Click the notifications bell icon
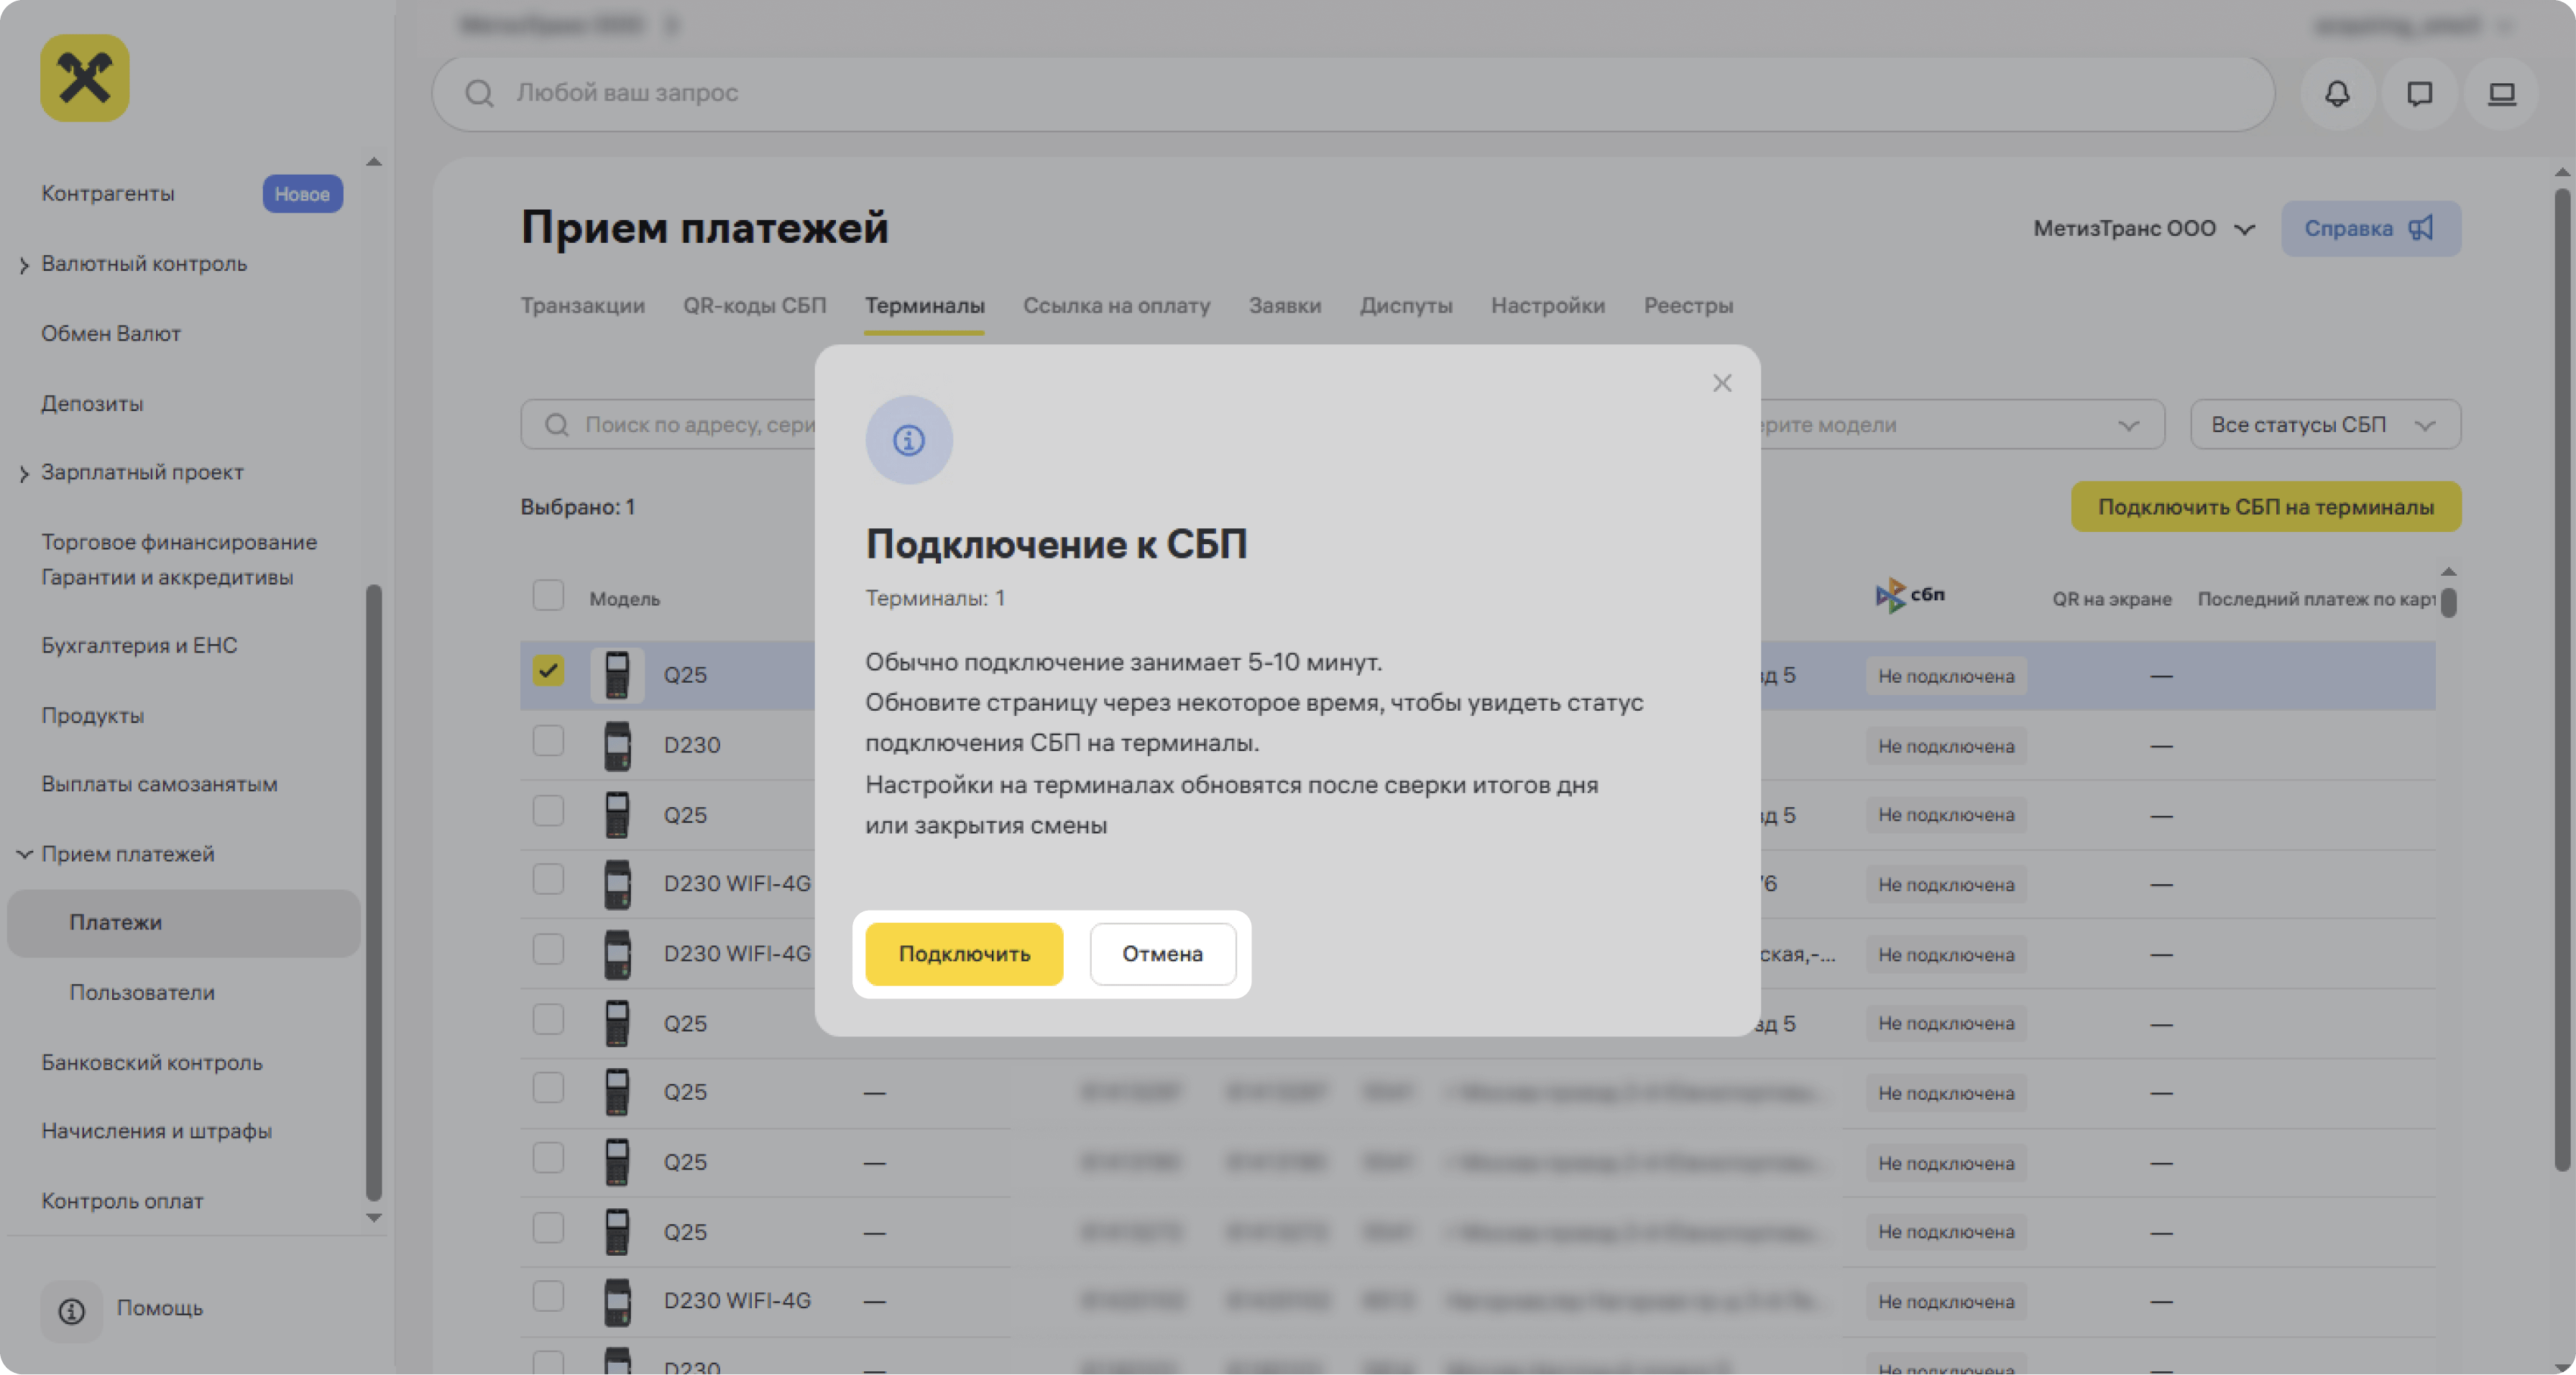The height and width of the screenshot is (1375, 2576). (2336, 93)
